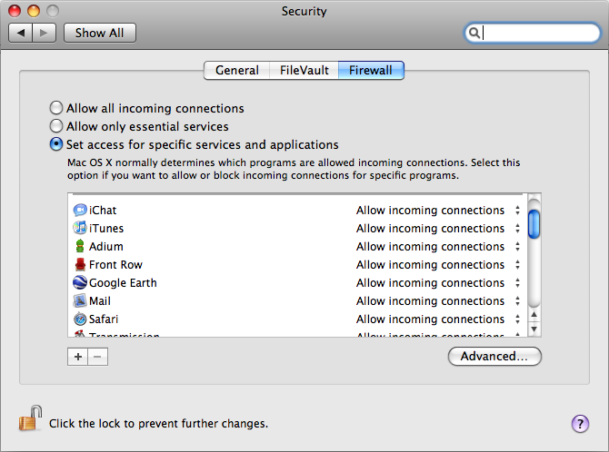Screen dimensions: 609x452
Task: Click the Mail stamp icon
Action: click(80, 300)
